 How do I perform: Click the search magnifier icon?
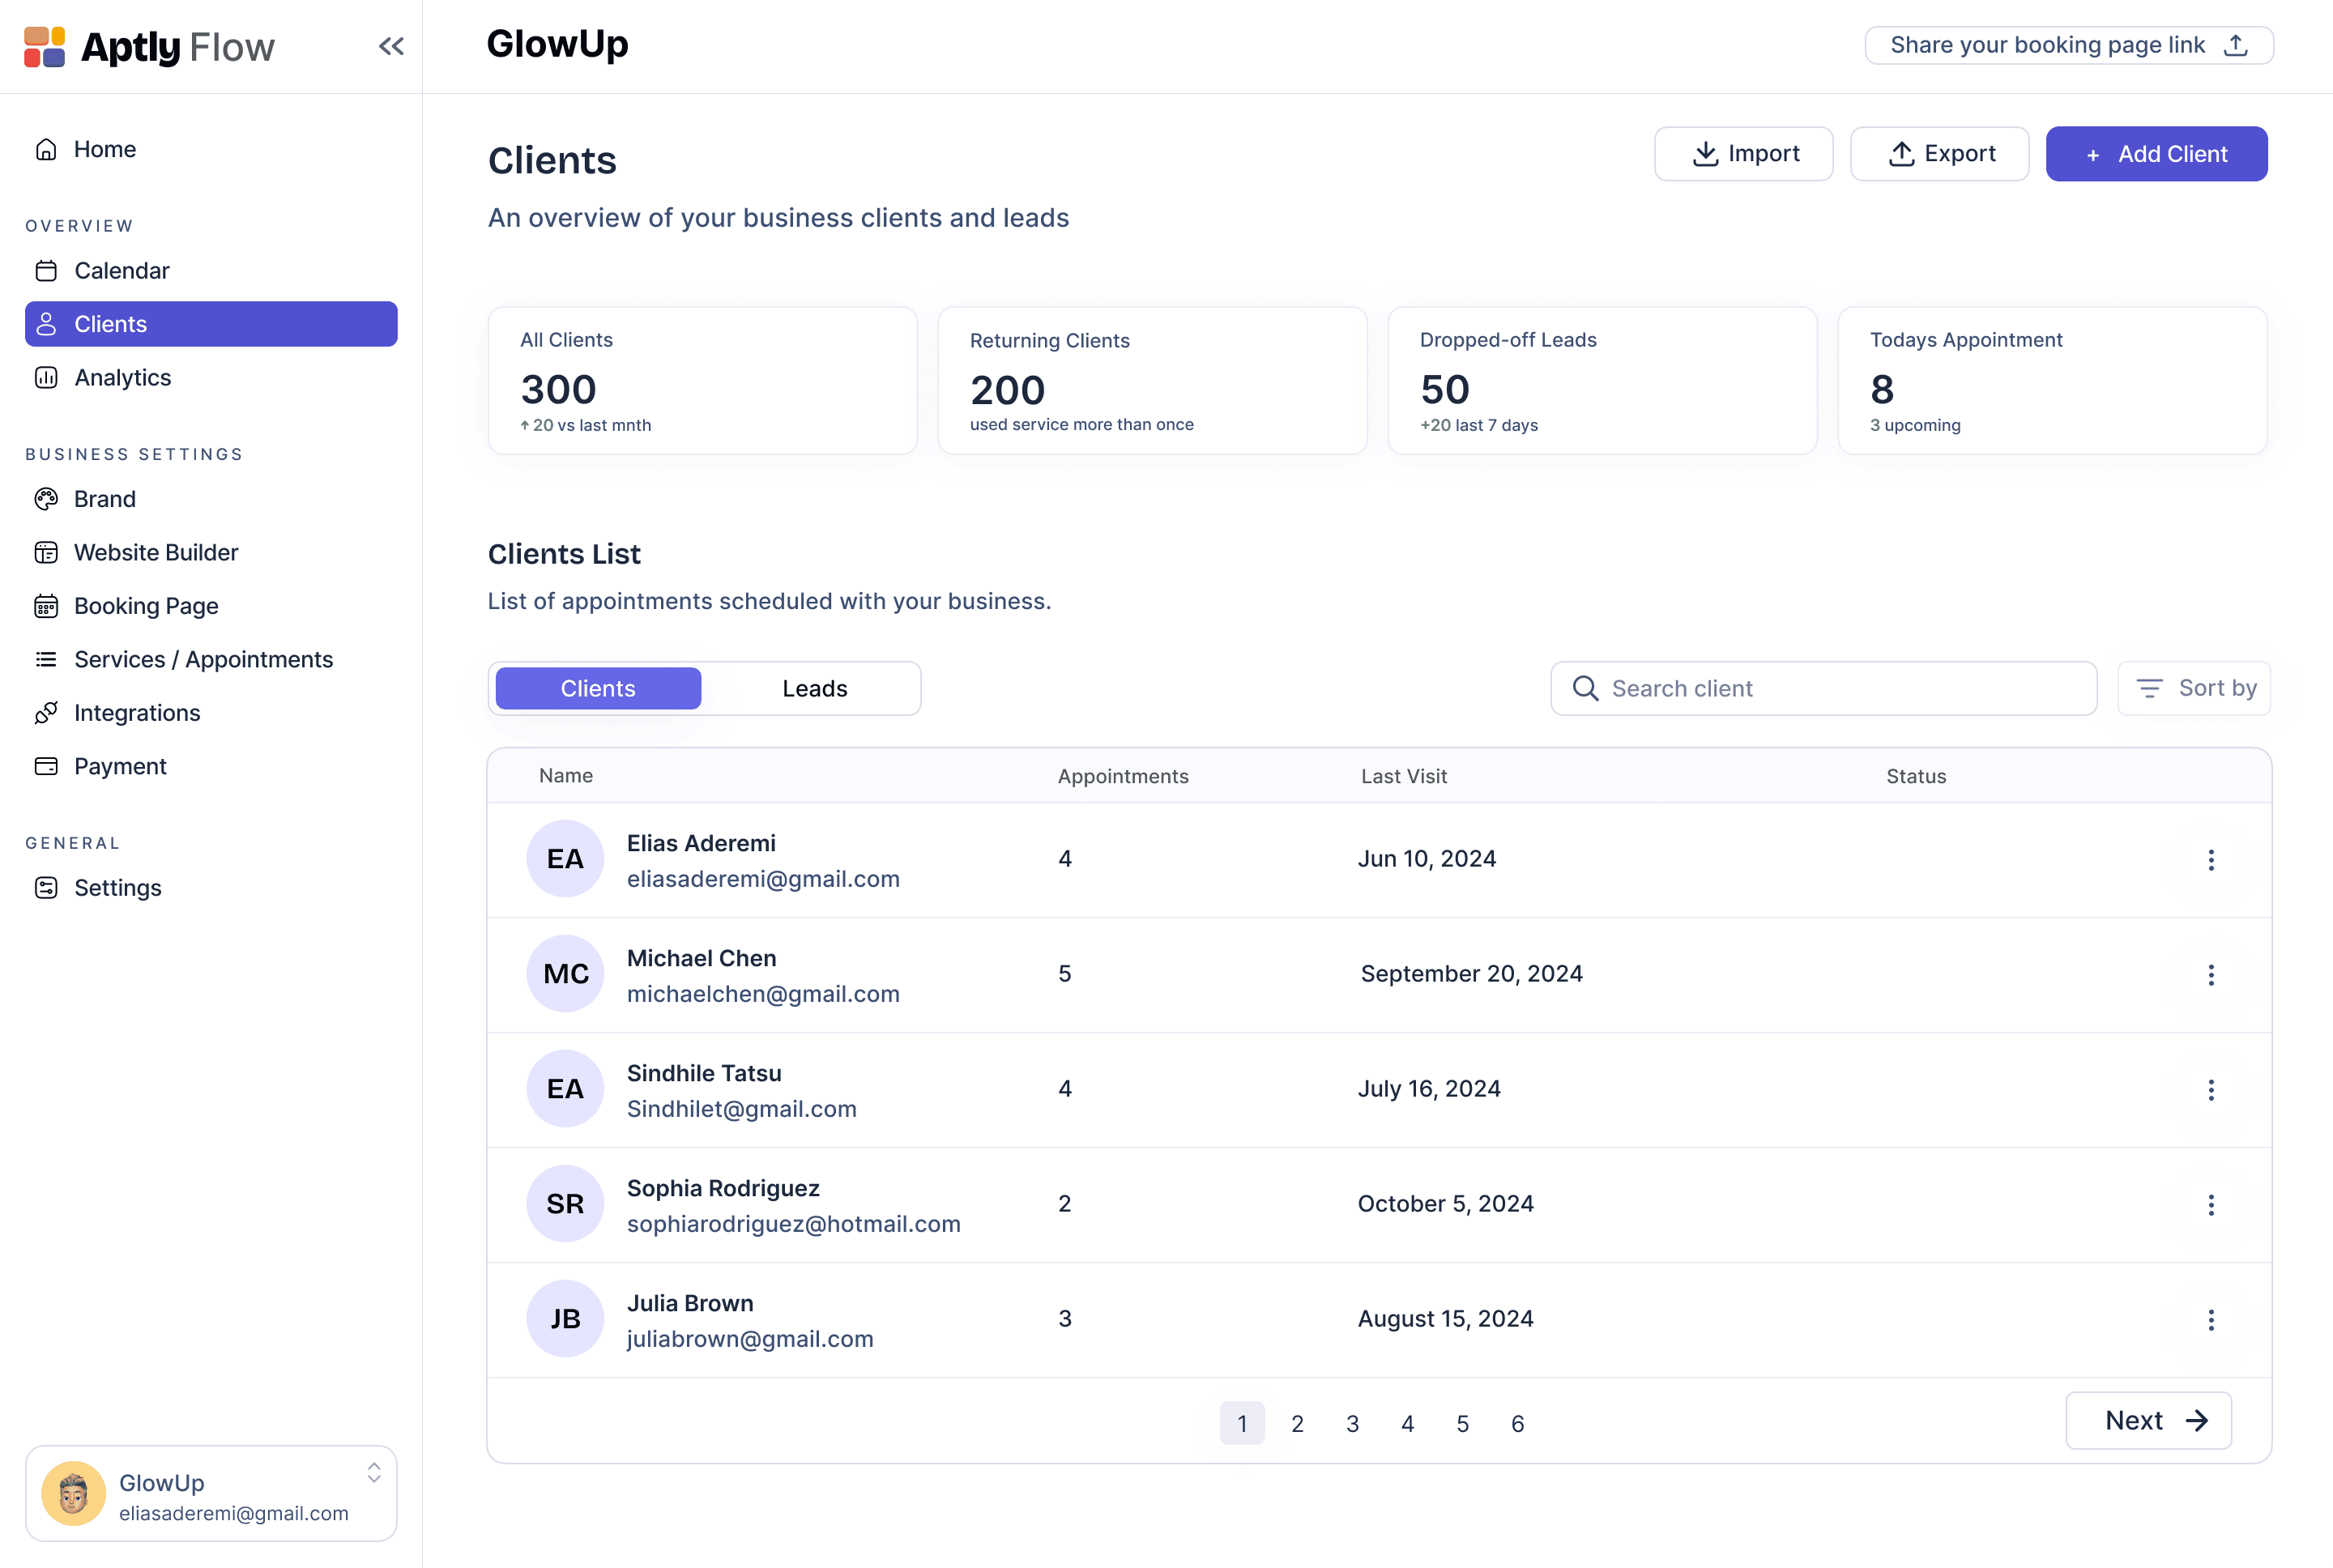click(x=1585, y=688)
